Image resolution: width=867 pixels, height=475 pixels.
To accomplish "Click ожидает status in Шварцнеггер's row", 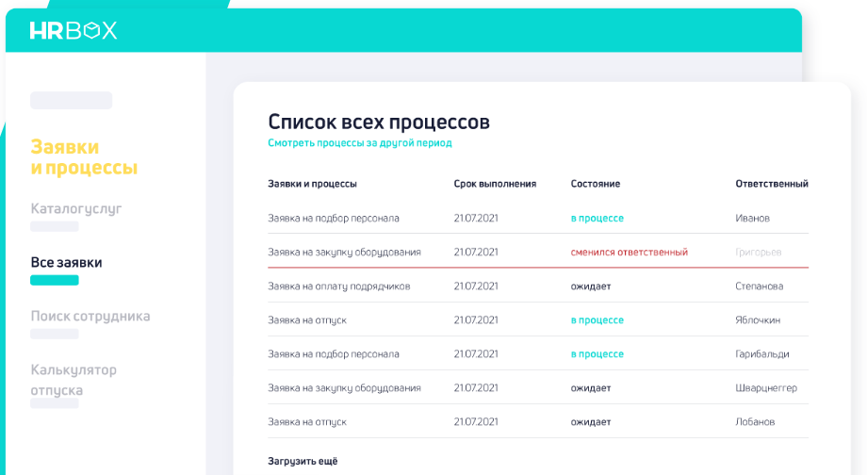I will (x=591, y=388).
